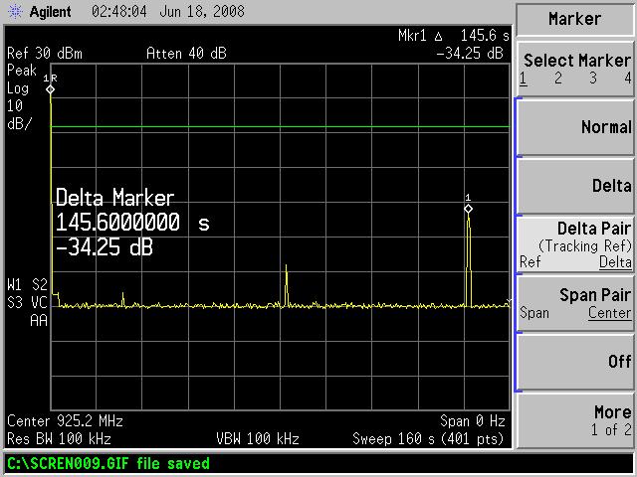
Task: Click the Center 925.2 MHz readout
Action: tap(56, 420)
